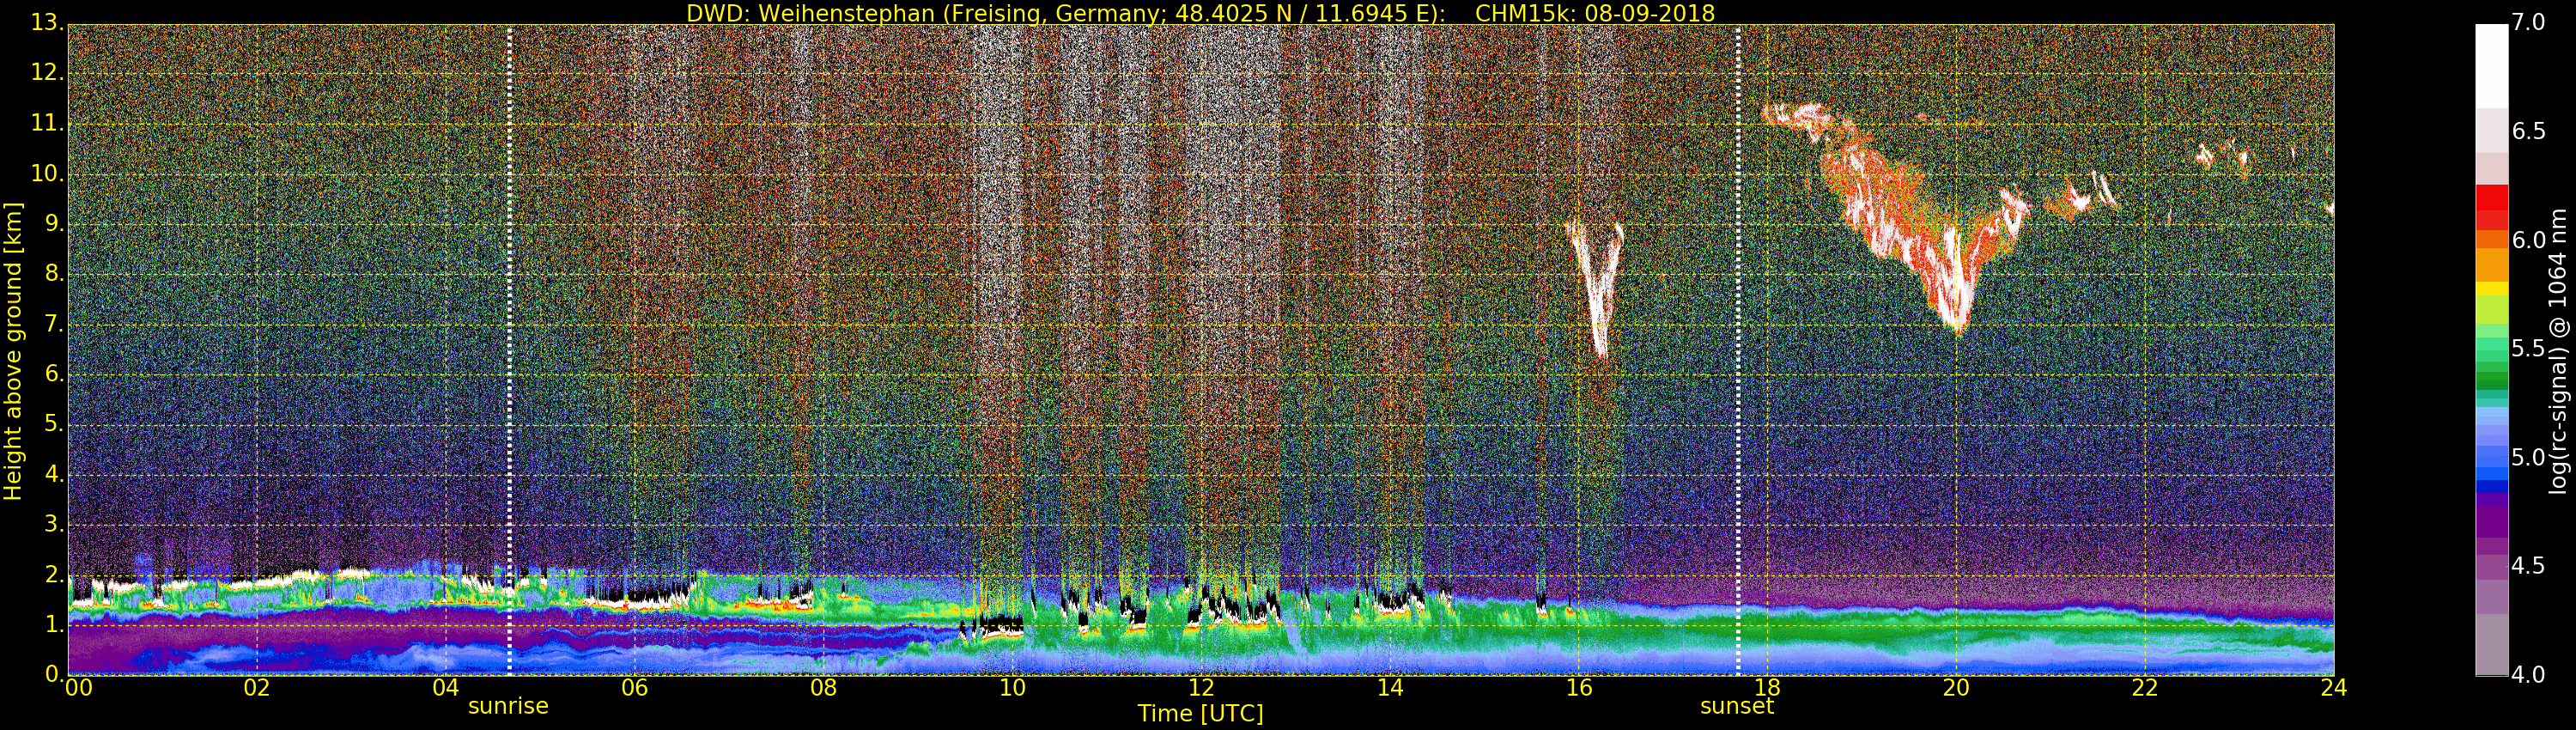Click the 13 tick on the height axis

pyautogui.click(x=46, y=22)
